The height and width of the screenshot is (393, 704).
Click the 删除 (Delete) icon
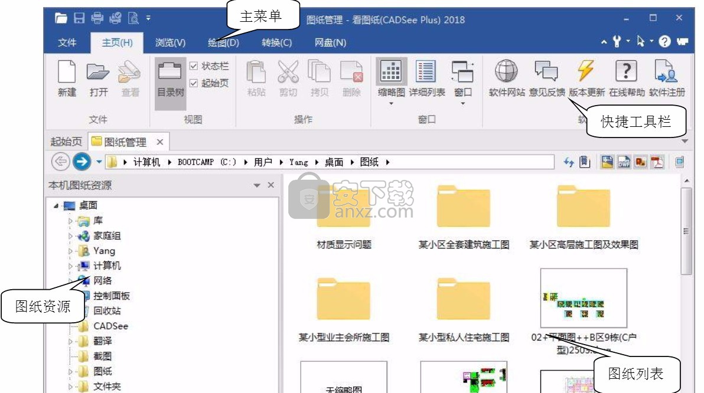coord(351,72)
